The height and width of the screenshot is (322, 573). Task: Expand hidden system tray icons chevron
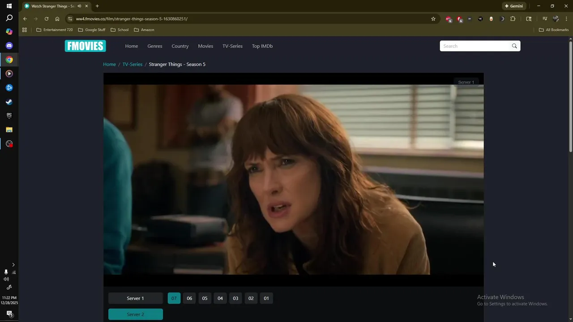click(13, 265)
